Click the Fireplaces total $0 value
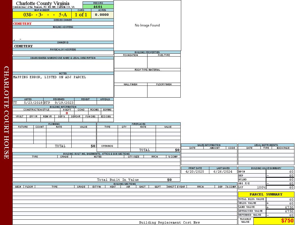This screenshot has width=295, height=225. point(177,150)
